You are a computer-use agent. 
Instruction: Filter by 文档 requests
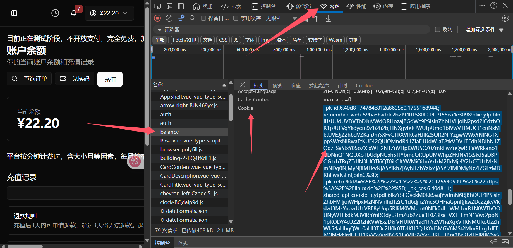(x=207, y=40)
